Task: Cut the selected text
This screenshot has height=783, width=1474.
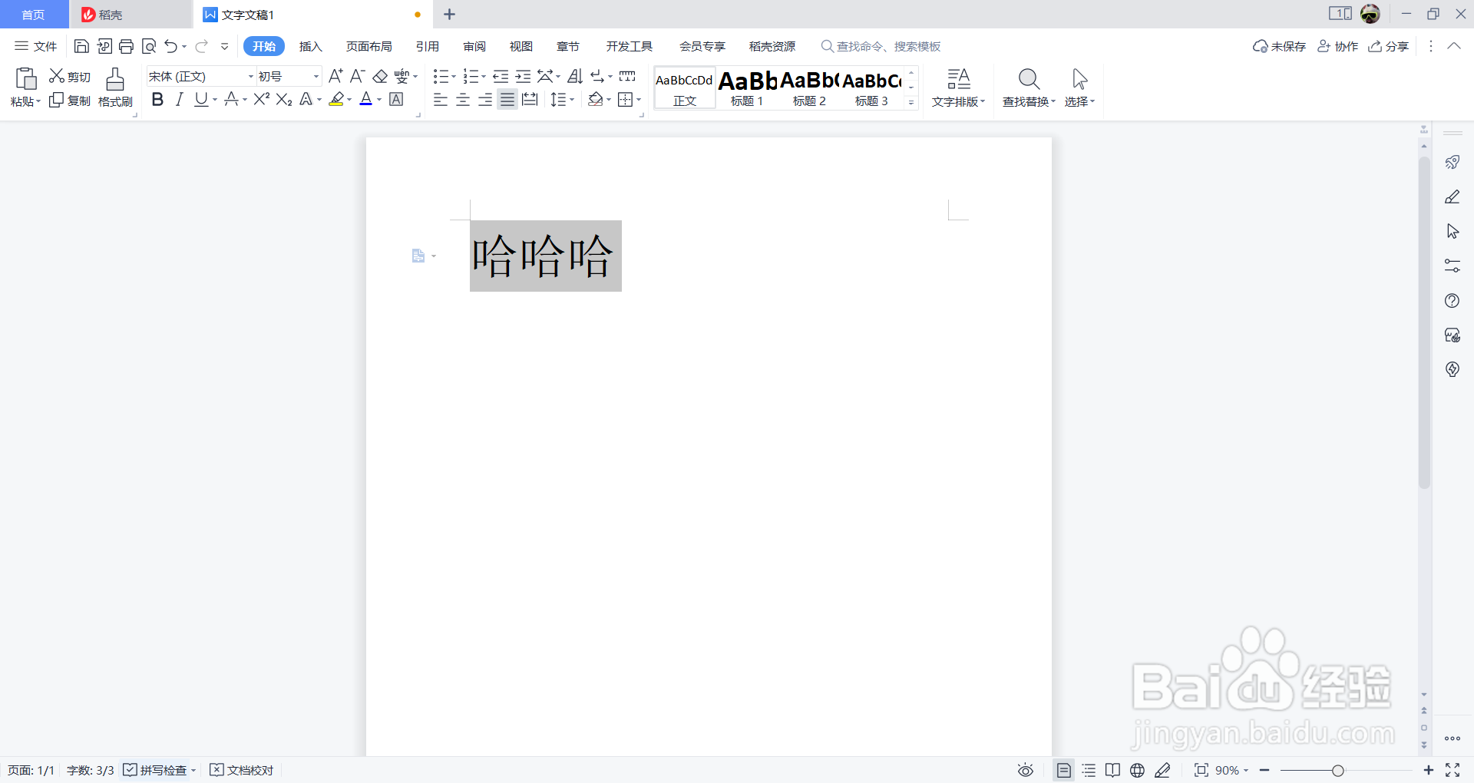Action: point(70,77)
